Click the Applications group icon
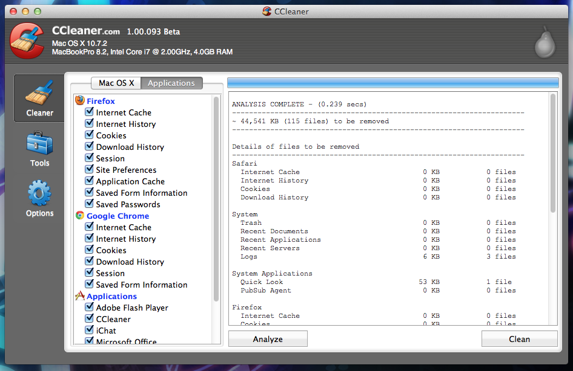 coord(80,295)
